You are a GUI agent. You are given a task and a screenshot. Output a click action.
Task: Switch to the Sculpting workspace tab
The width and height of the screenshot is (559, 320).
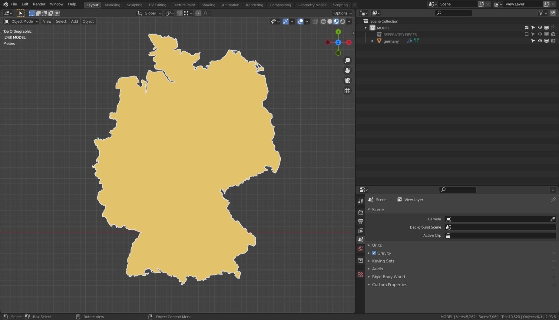pyautogui.click(x=134, y=5)
